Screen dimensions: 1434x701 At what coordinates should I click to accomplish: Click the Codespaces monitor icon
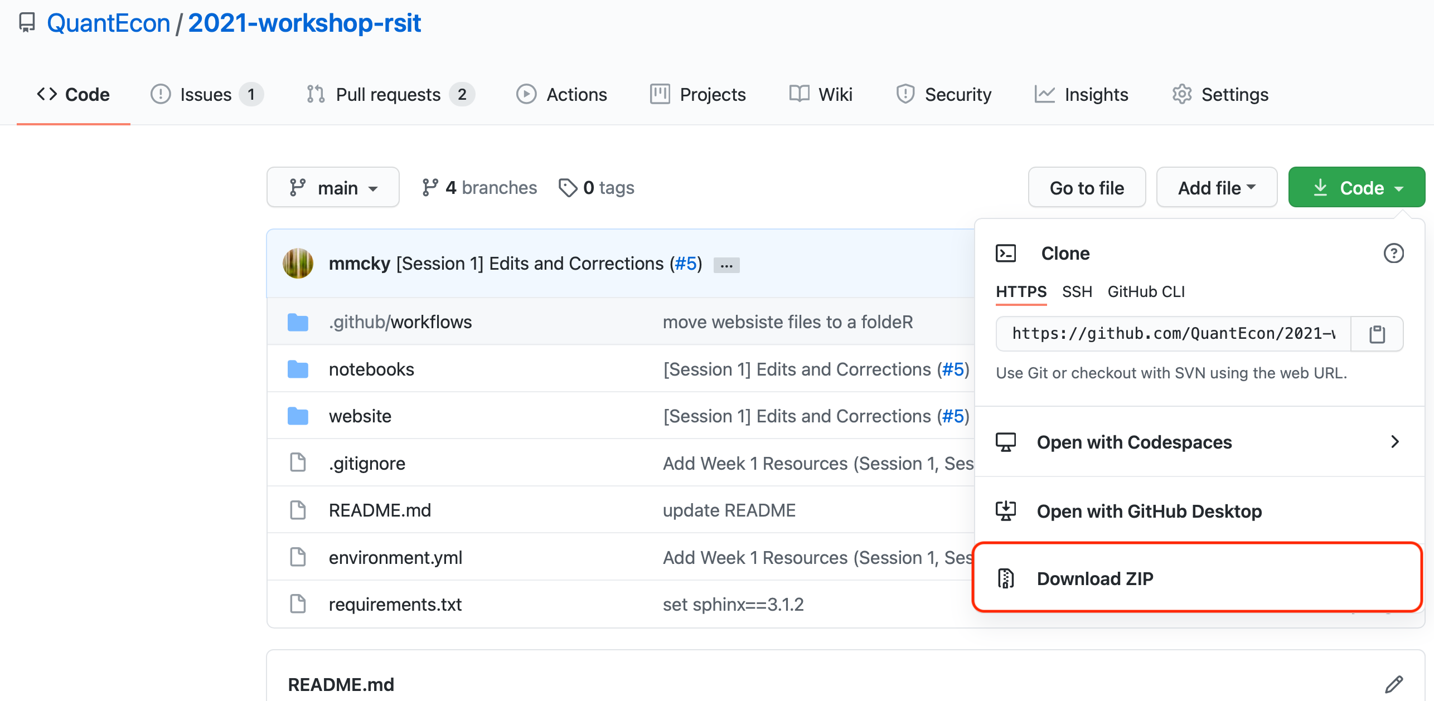pyautogui.click(x=1006, y=442)
